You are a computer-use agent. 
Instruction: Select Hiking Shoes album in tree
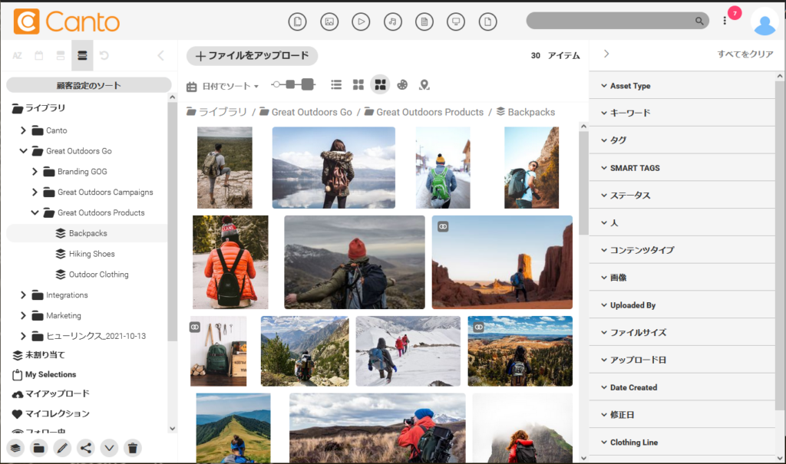coord(91,254)
